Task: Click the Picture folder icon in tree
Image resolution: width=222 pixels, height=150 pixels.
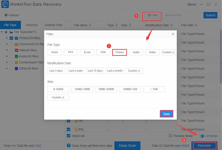Action: click(x=16, y=38)
